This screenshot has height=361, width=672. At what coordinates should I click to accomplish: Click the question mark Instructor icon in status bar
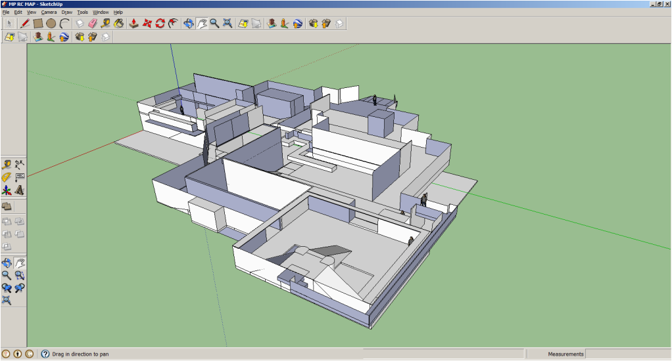click(45, 354)
